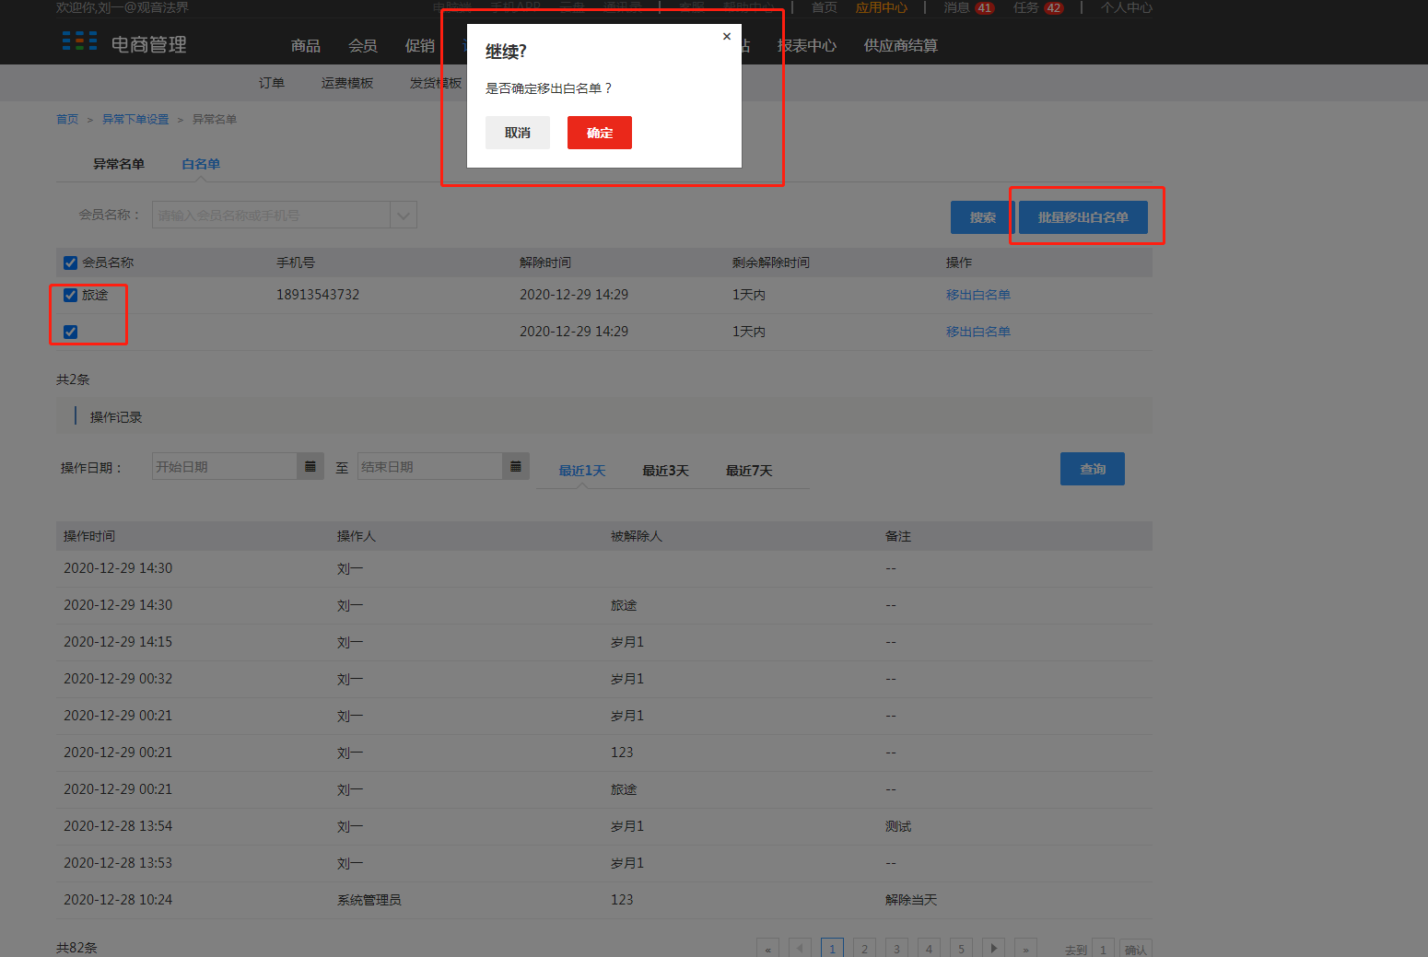Image resolution: width=1428 pixels, height=957 pixels.
Task: Click 移出白名单 link for 旅途
Action: tap(978, 295)
